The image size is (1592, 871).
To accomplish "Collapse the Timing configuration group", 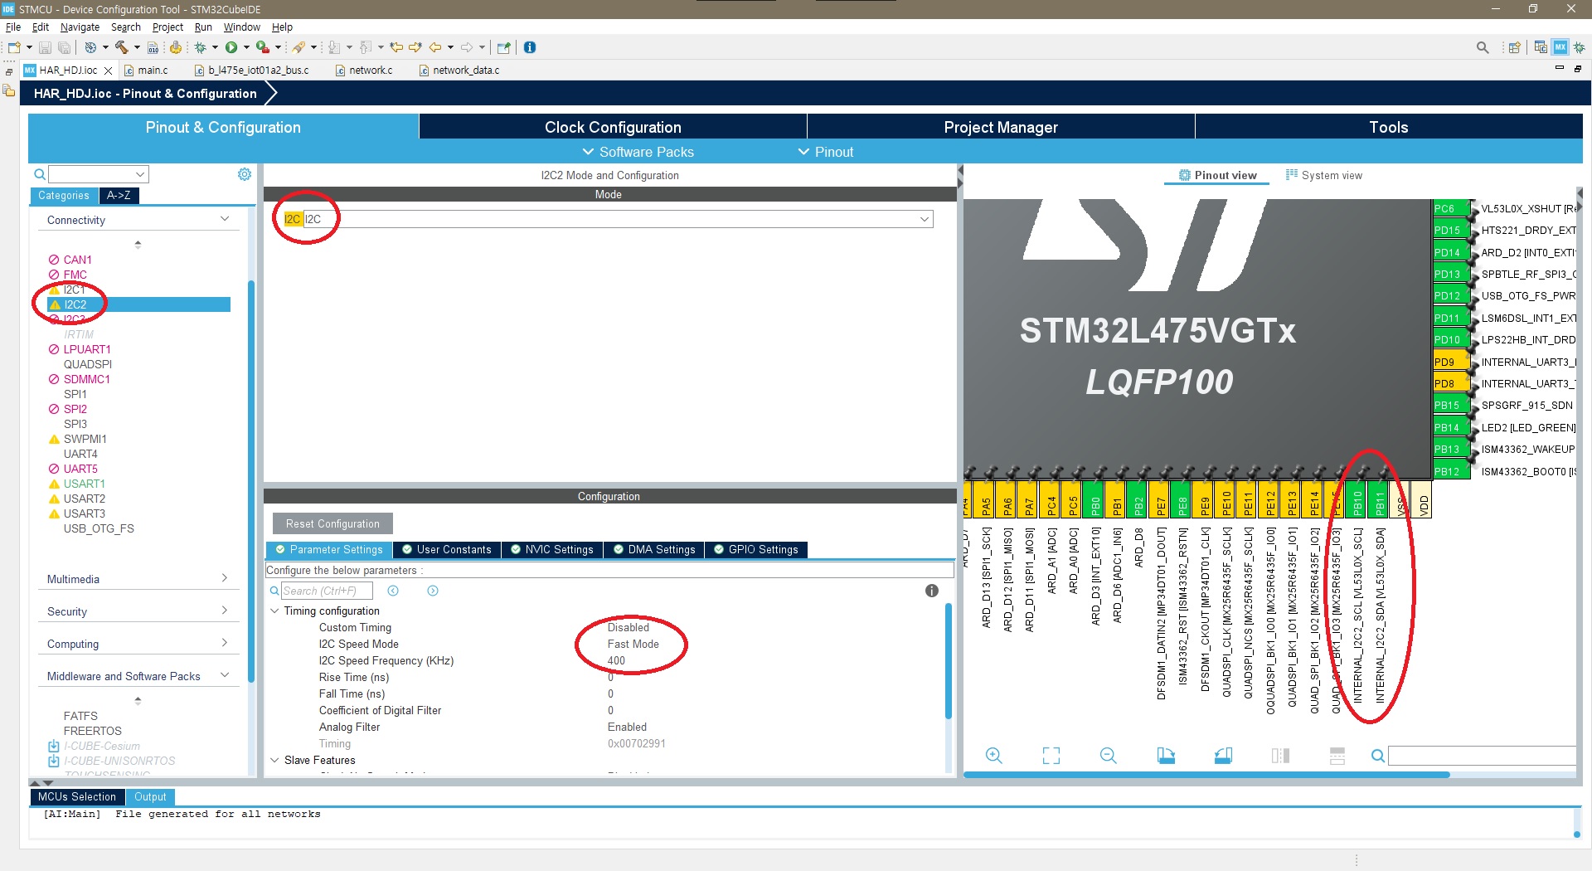I will click(x=274, y=611).
